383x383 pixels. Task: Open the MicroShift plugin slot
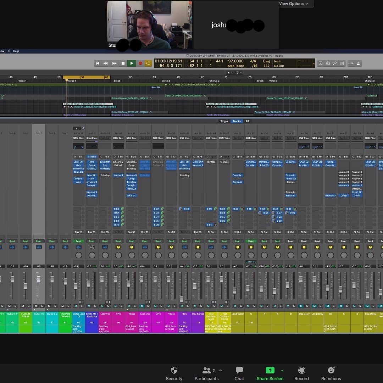[198, 162]
